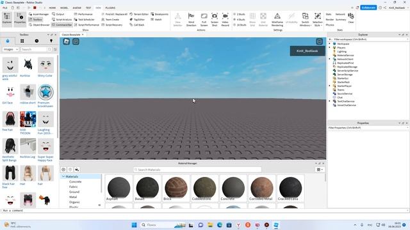
Task: Open the Team Create window
Action: (x=110, y=20)
